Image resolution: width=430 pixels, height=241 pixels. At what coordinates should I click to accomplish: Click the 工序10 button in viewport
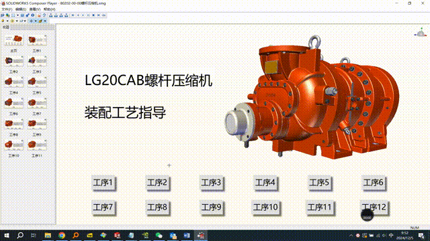(265, 208)
